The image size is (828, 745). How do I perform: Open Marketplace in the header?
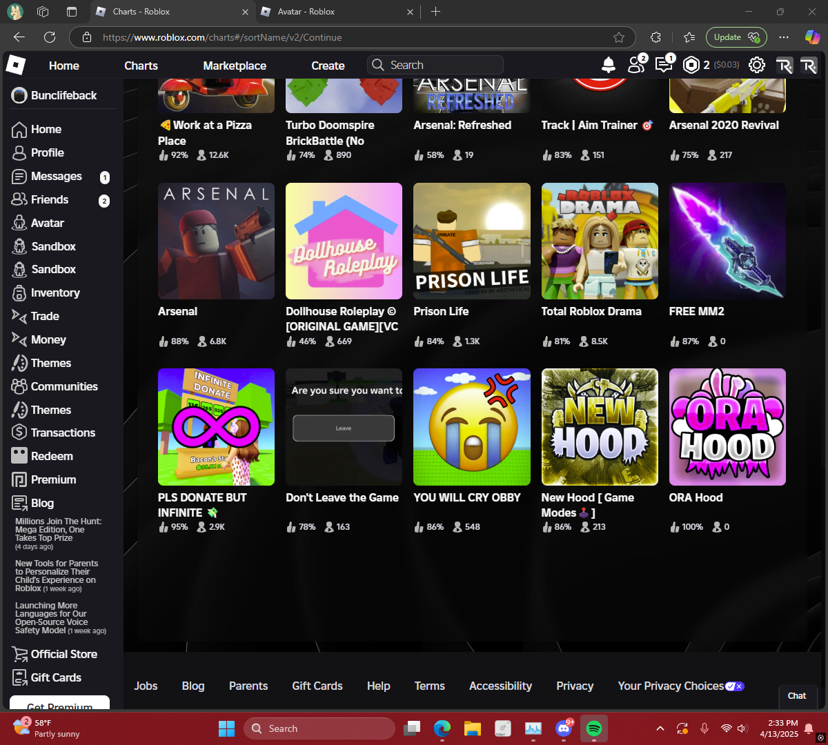coord(235,66)
